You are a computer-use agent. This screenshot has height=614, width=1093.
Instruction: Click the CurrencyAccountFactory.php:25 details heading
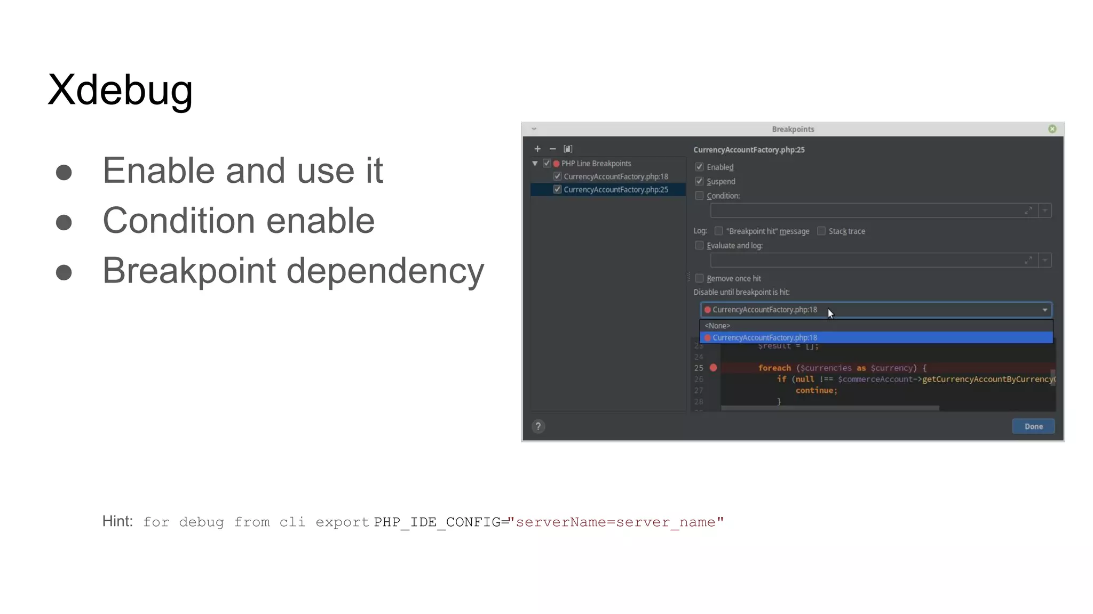(749, 150)
